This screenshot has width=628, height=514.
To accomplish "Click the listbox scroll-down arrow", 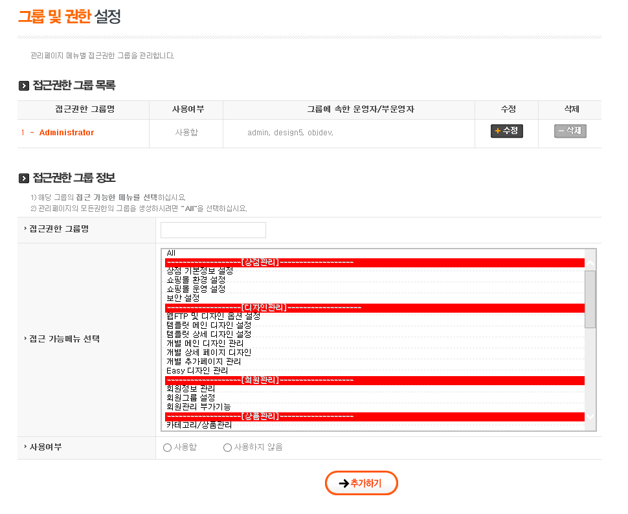I will [x=590, y=417].
